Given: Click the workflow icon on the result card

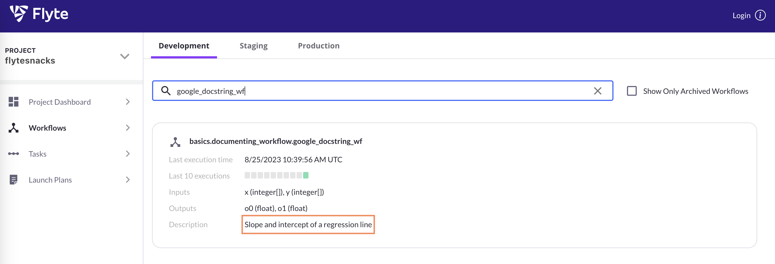Looking at the screenshot, I should tap(175, 142).
